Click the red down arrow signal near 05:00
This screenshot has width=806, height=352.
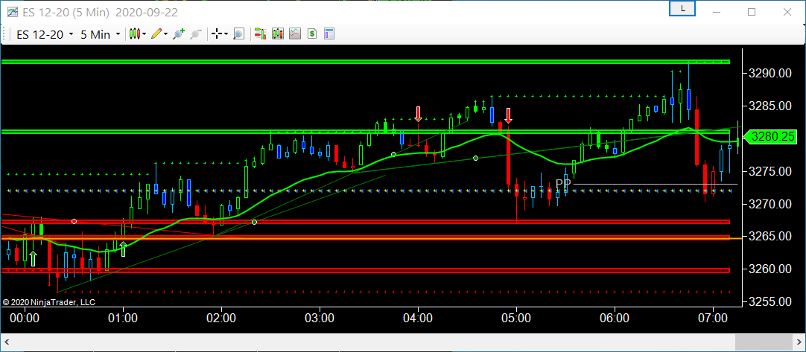[x=508, y=115]
